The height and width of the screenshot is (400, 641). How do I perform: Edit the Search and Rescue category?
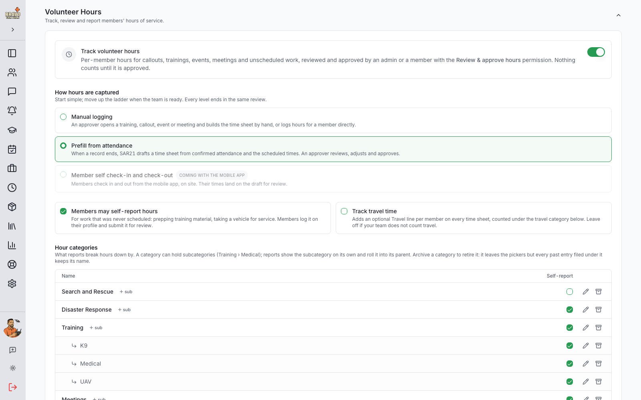586,292
